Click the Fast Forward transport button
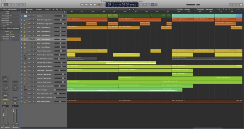The width and height of the screenshot is (244, 129). (x=87, y=5)
